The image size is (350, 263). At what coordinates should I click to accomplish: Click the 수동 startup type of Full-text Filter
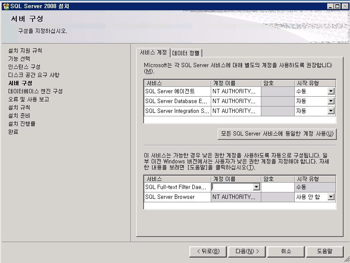[x=315, y=187]
